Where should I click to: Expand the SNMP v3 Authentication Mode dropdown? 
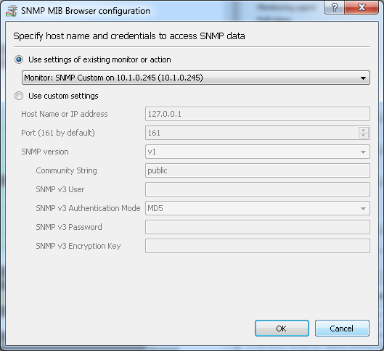coord(258,208)
